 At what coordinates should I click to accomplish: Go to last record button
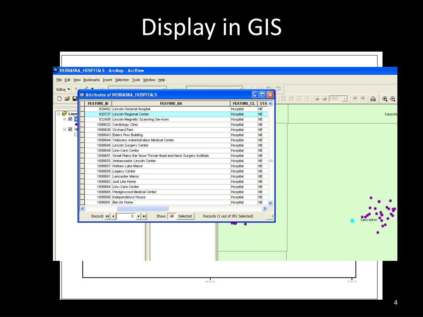point(144,216)
